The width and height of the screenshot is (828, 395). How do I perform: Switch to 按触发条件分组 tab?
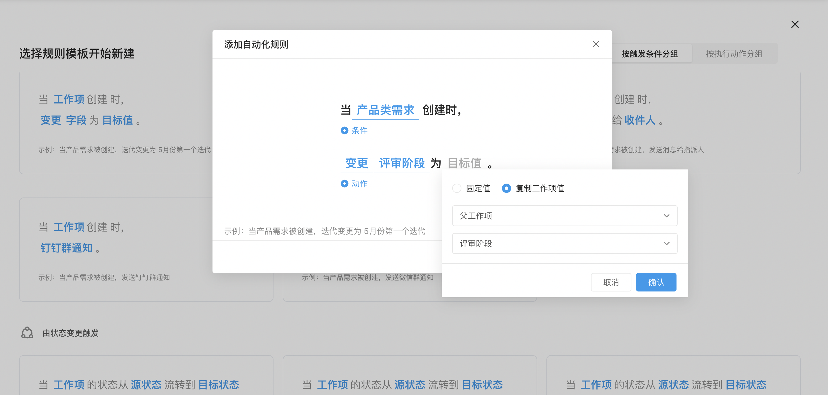[x=650, y=54]
